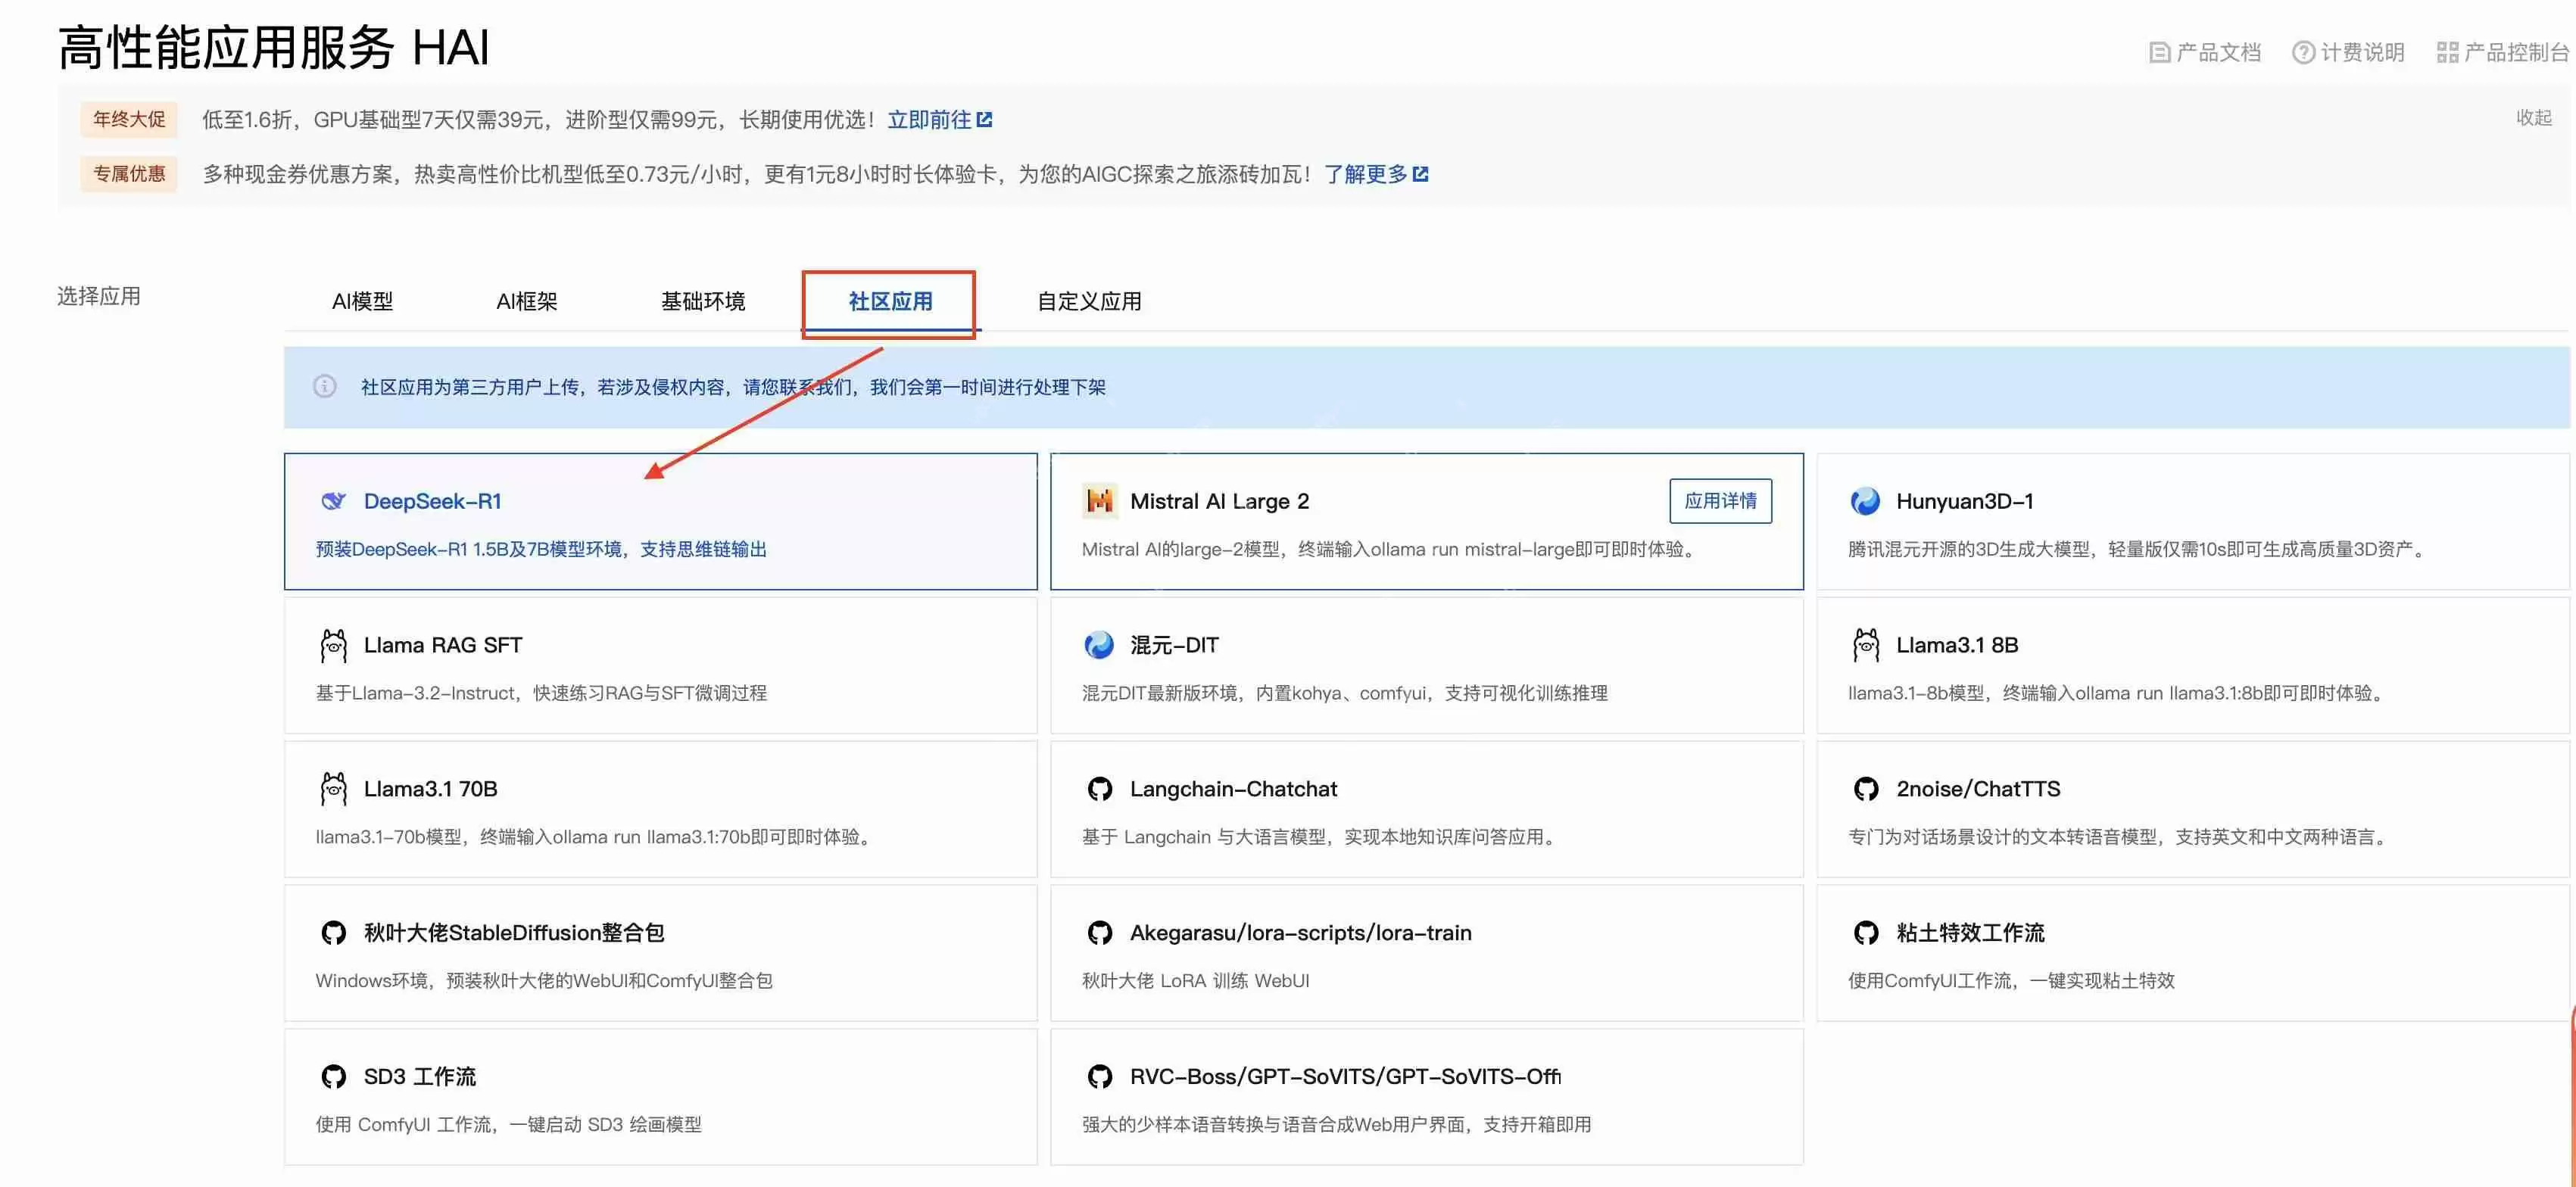Viewport: 2576px width, 1187px height.
Task: Click the GitHub icon on 2noise/ChatTTS card
Action: (x=1866, y=789)
